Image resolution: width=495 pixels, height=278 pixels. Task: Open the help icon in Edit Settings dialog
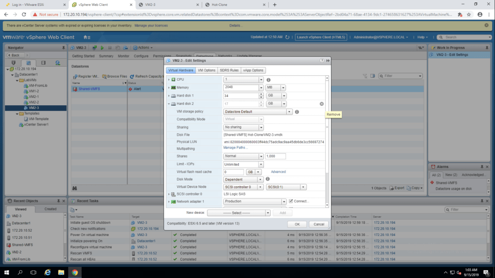[322, 61]
